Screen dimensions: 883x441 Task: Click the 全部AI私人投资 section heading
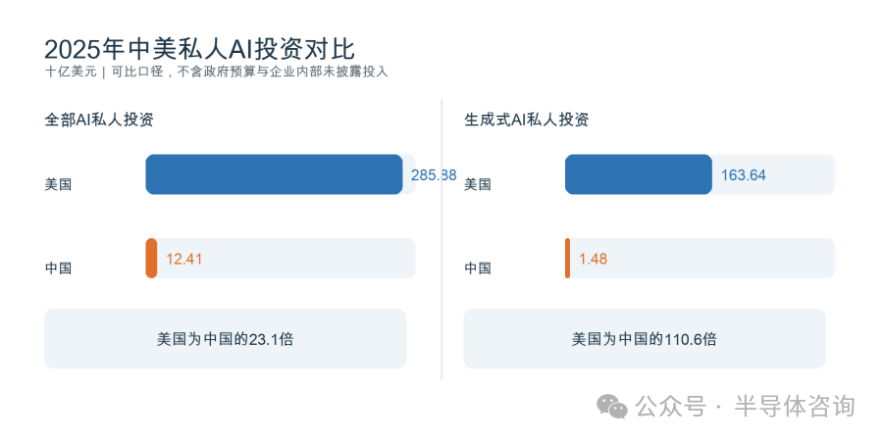click(99, 120)
